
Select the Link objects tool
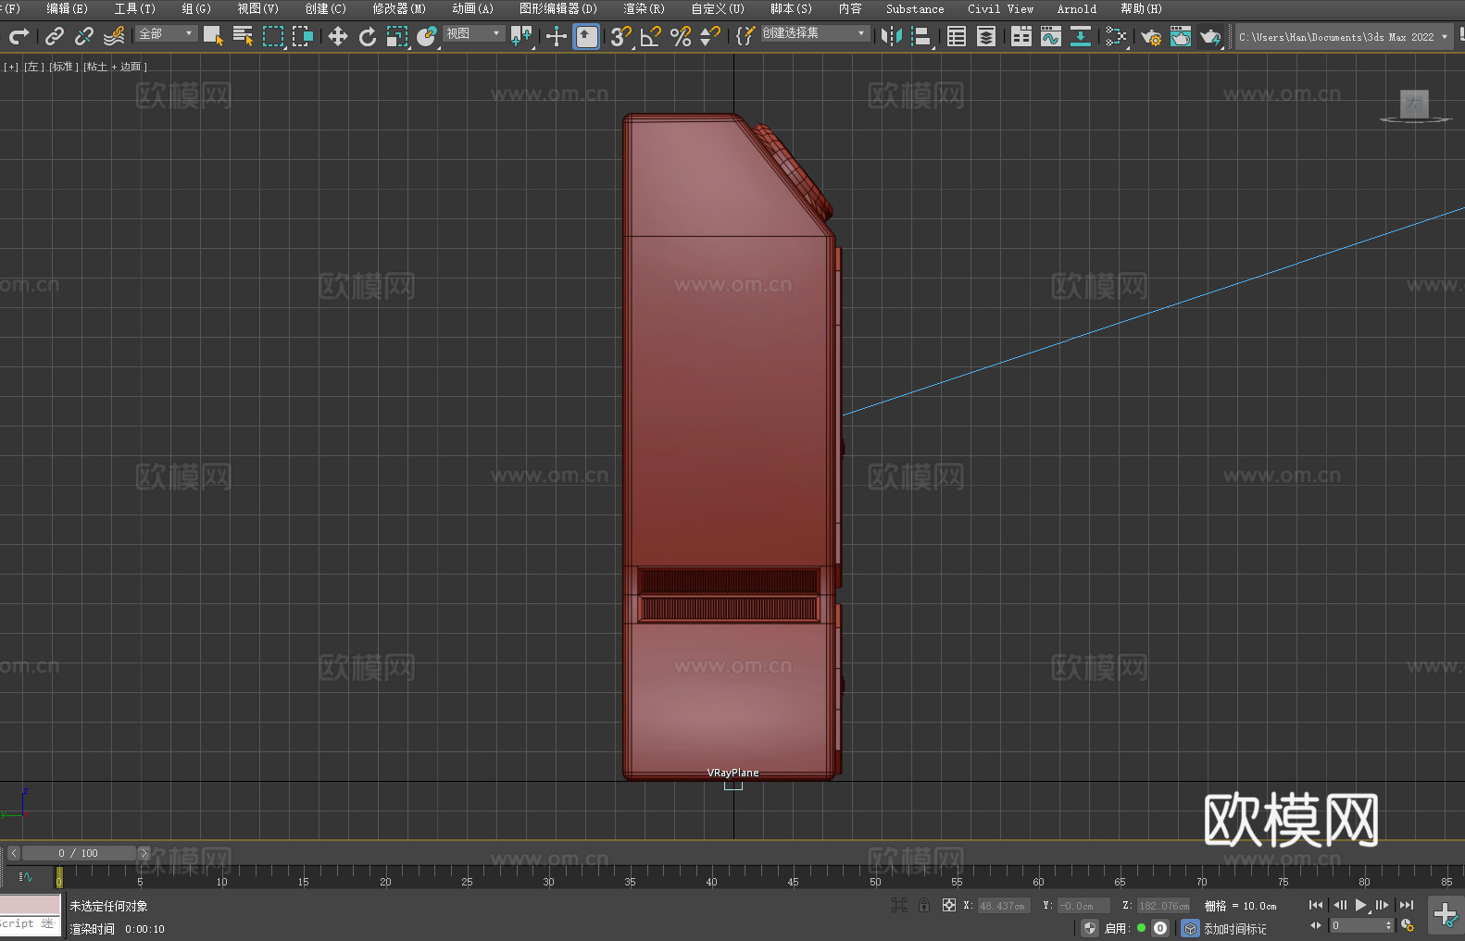click(55, 36)
